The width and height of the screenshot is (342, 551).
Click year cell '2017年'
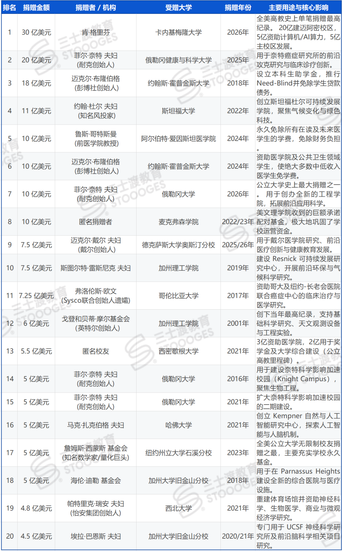click(238, 296)
